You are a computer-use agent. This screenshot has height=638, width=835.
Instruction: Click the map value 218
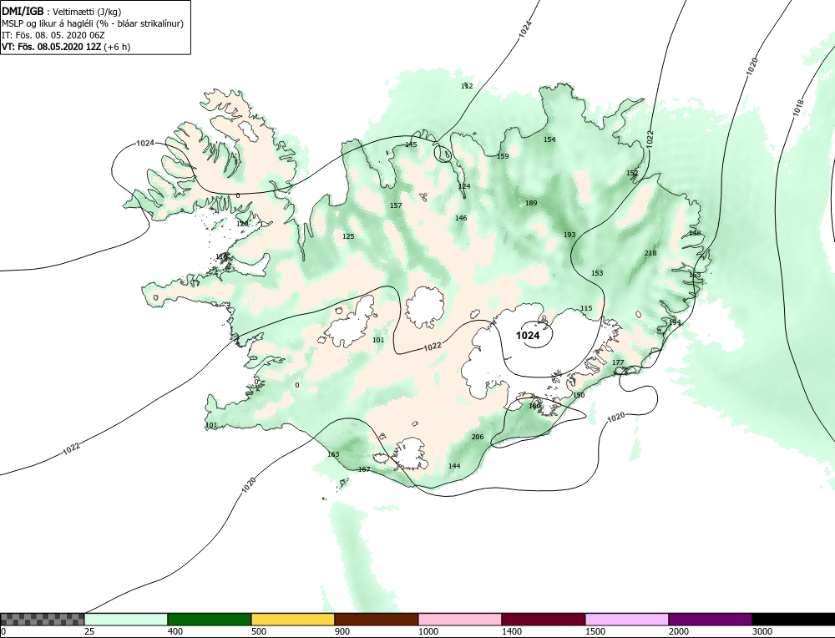pos(650,253)
